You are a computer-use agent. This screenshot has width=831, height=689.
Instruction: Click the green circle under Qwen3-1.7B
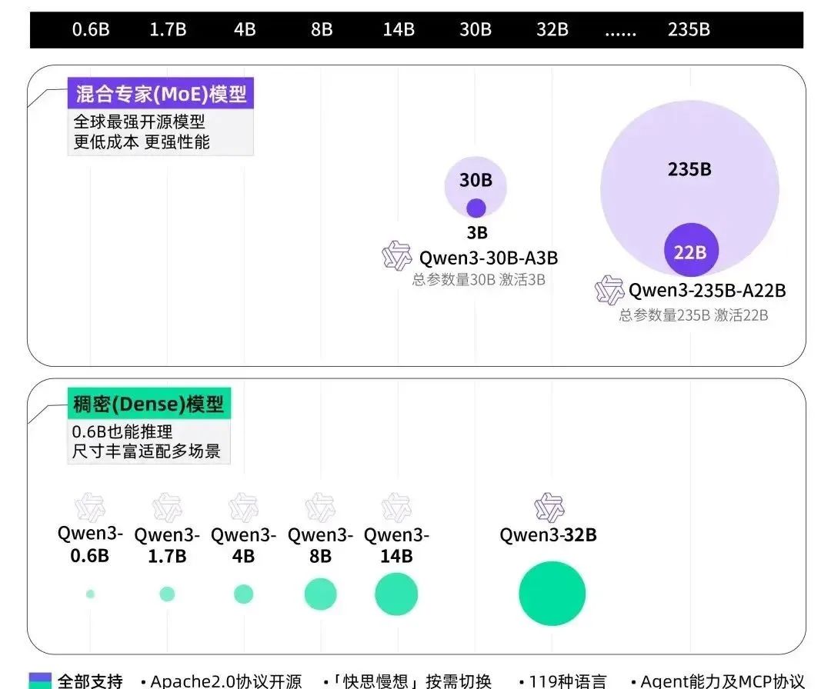pos(167,594)
